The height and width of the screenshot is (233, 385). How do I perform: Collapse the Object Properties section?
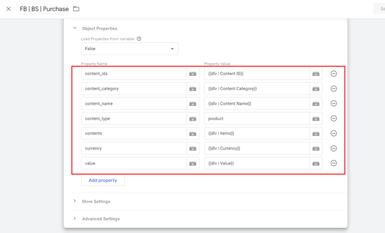pos(75,28)
